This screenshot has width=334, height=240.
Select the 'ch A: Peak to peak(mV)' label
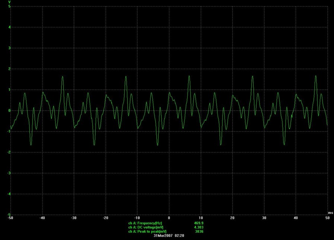pyautogui.click(x=147, y=231)
